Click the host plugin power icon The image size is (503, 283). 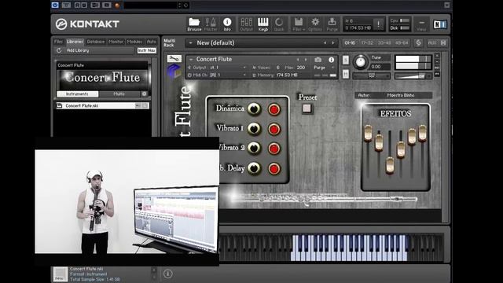click(55, 5)
